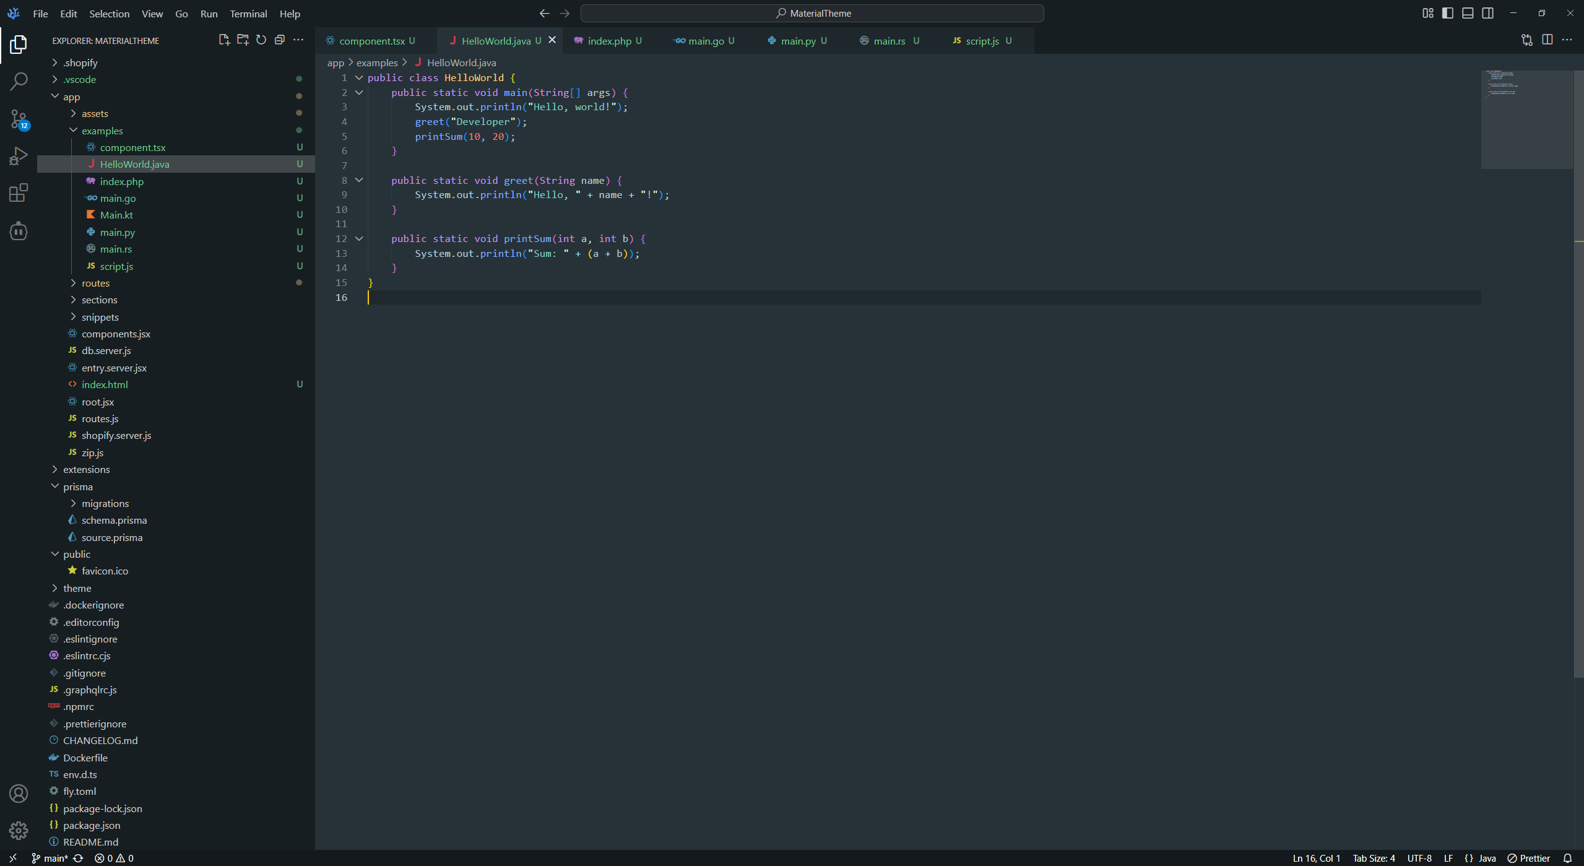The height and width of the screenshot is (866, 1584).
Task: Click the New Folder icon in Explorer
Action: pos(243,40)
